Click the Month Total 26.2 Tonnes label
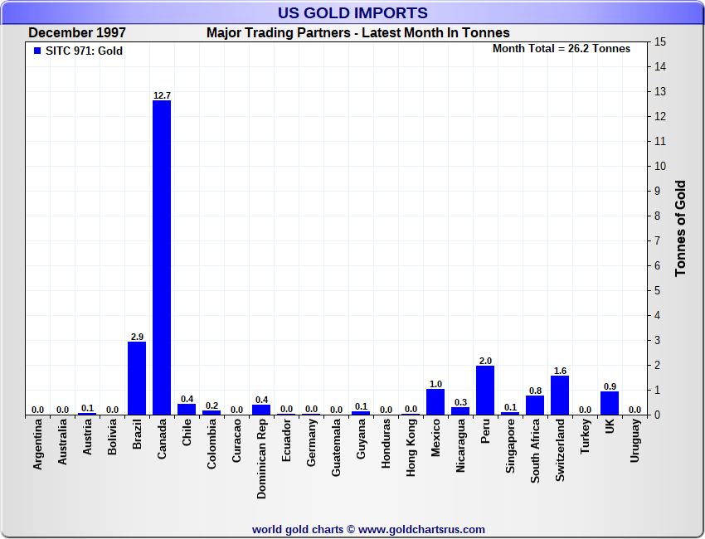This screenshot has width=705, height=539. [562, 49]
